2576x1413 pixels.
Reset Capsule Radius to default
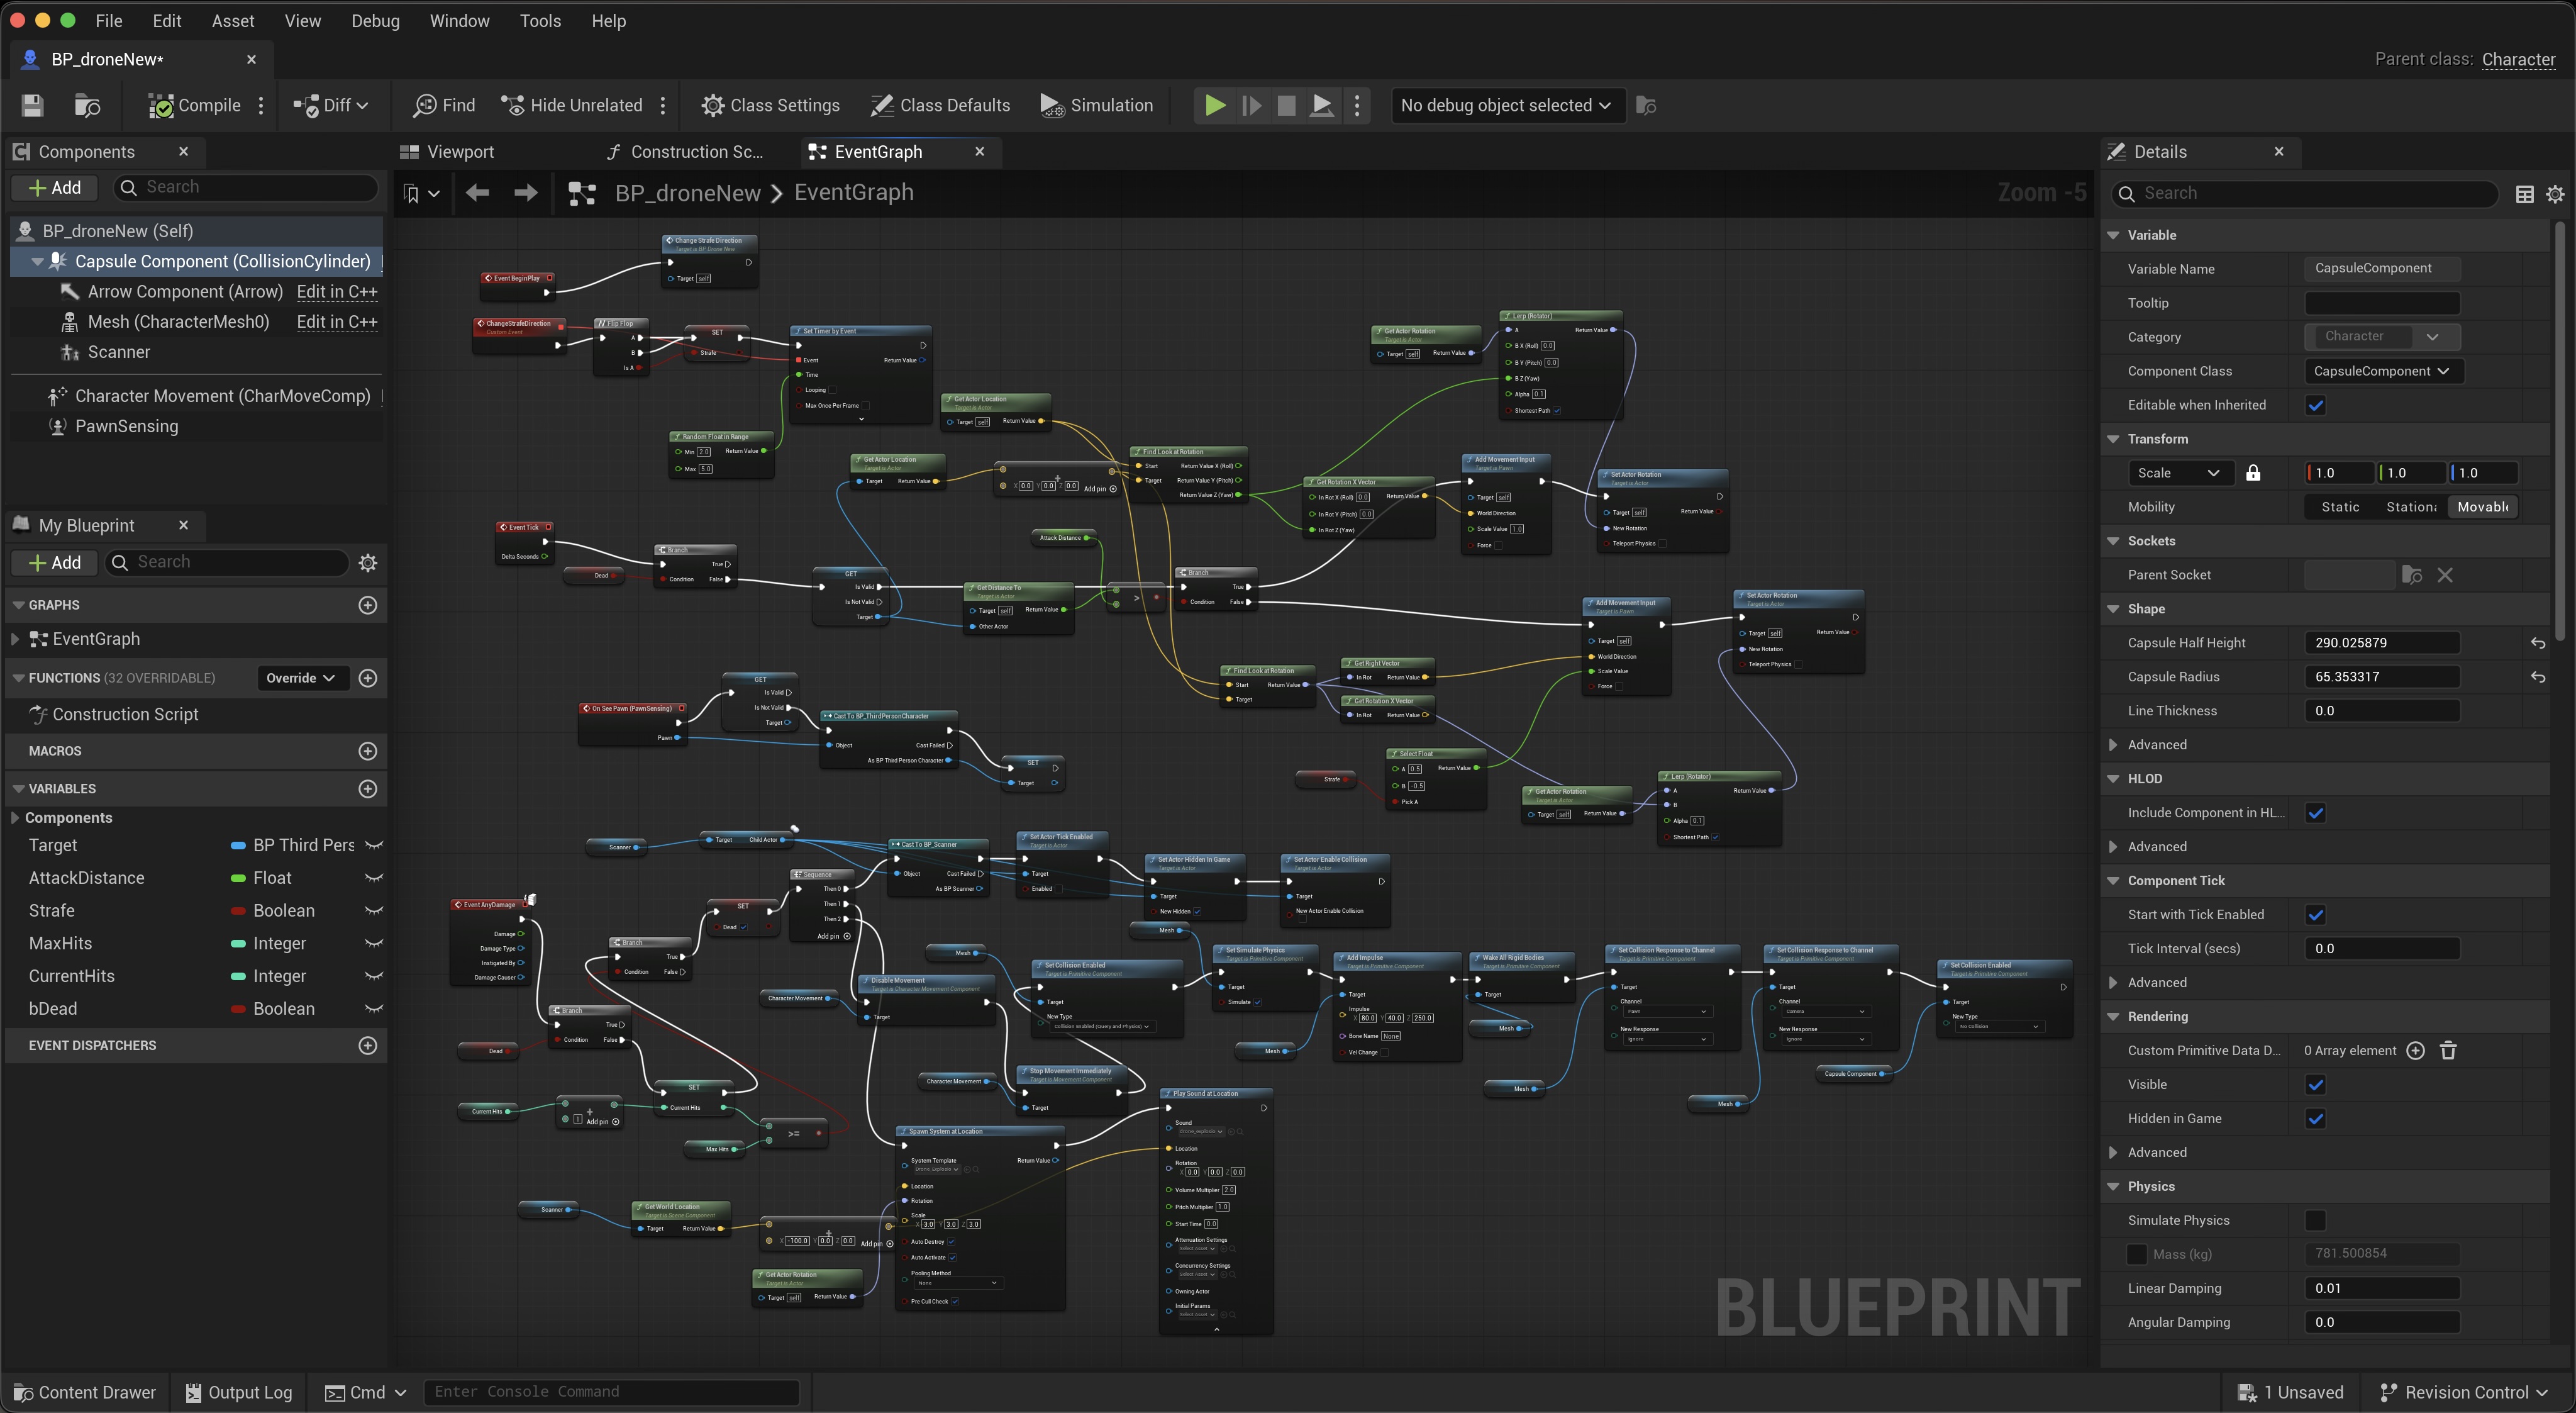[x=2537, y=677]
